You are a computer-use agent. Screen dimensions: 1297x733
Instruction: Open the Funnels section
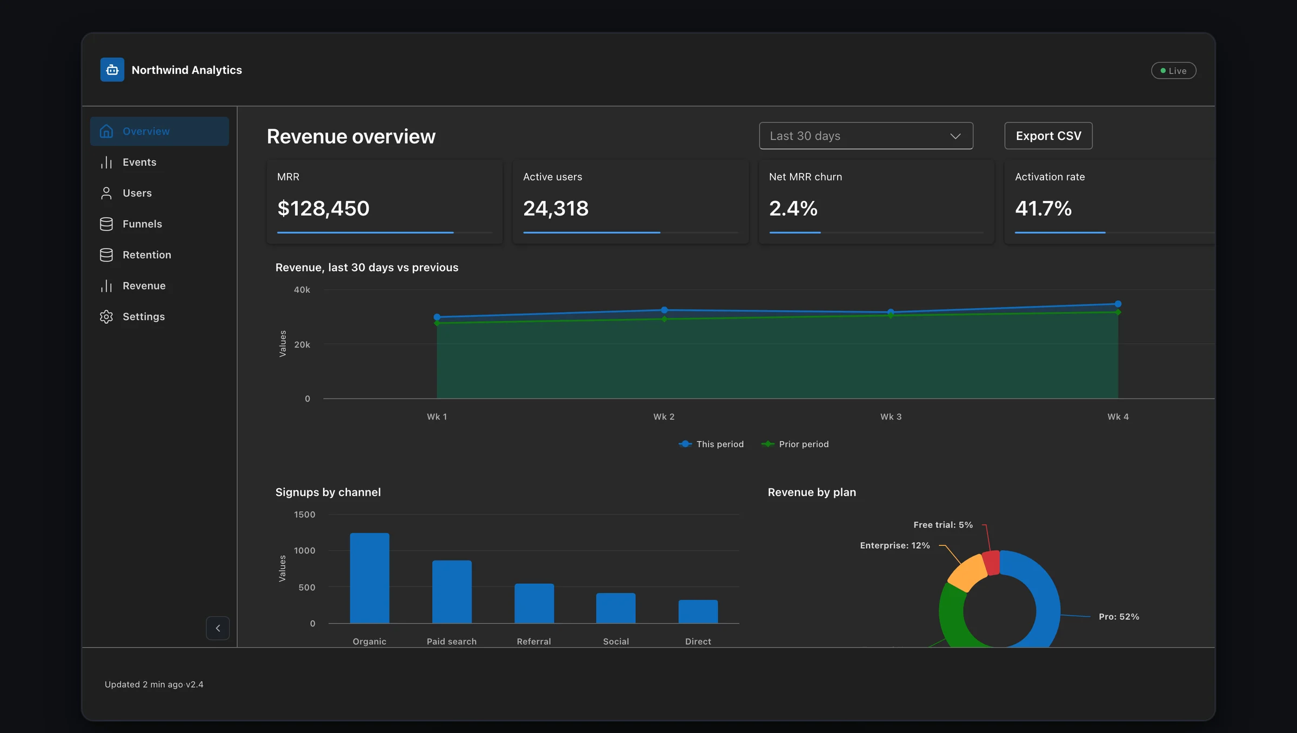coord(159,224)
